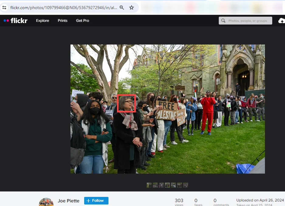The image size is (285, 206).
Task: Follow Joe Piette
Action: [x=96, y=201]
